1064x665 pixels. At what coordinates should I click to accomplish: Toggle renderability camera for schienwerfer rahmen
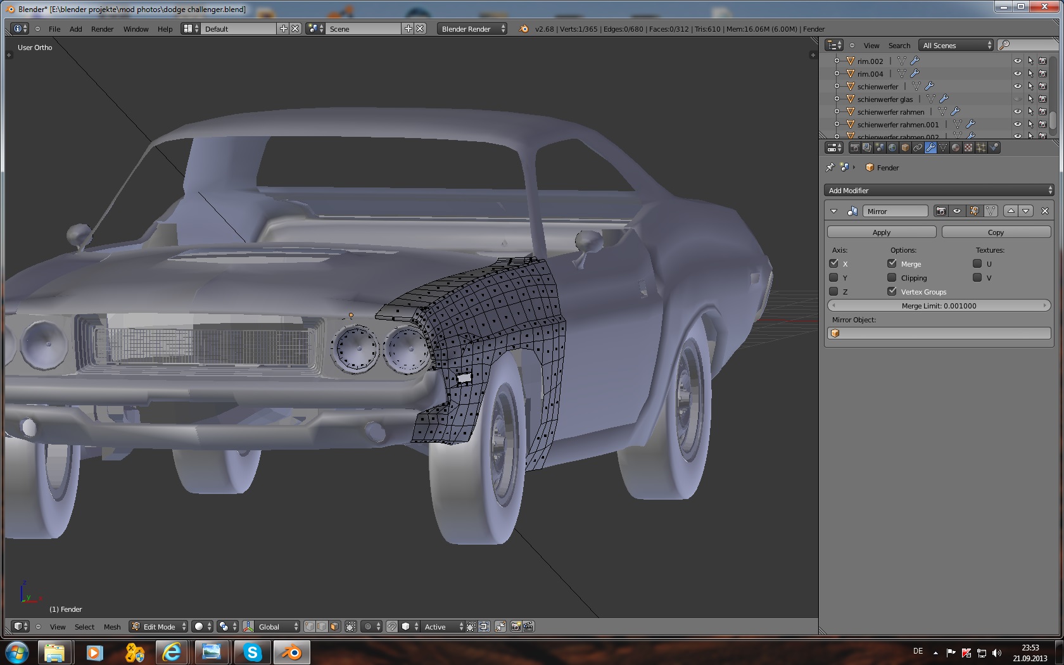click(x=1042, y=111)
